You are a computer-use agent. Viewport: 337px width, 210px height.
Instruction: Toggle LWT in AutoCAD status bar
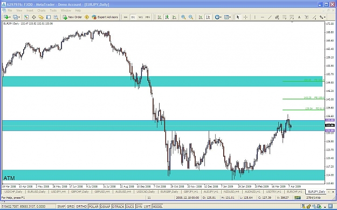pyautogui.click(x=147, y=207)
